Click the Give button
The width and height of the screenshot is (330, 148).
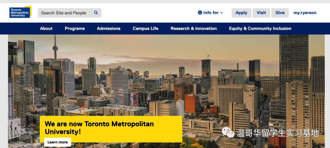point(280,13)
